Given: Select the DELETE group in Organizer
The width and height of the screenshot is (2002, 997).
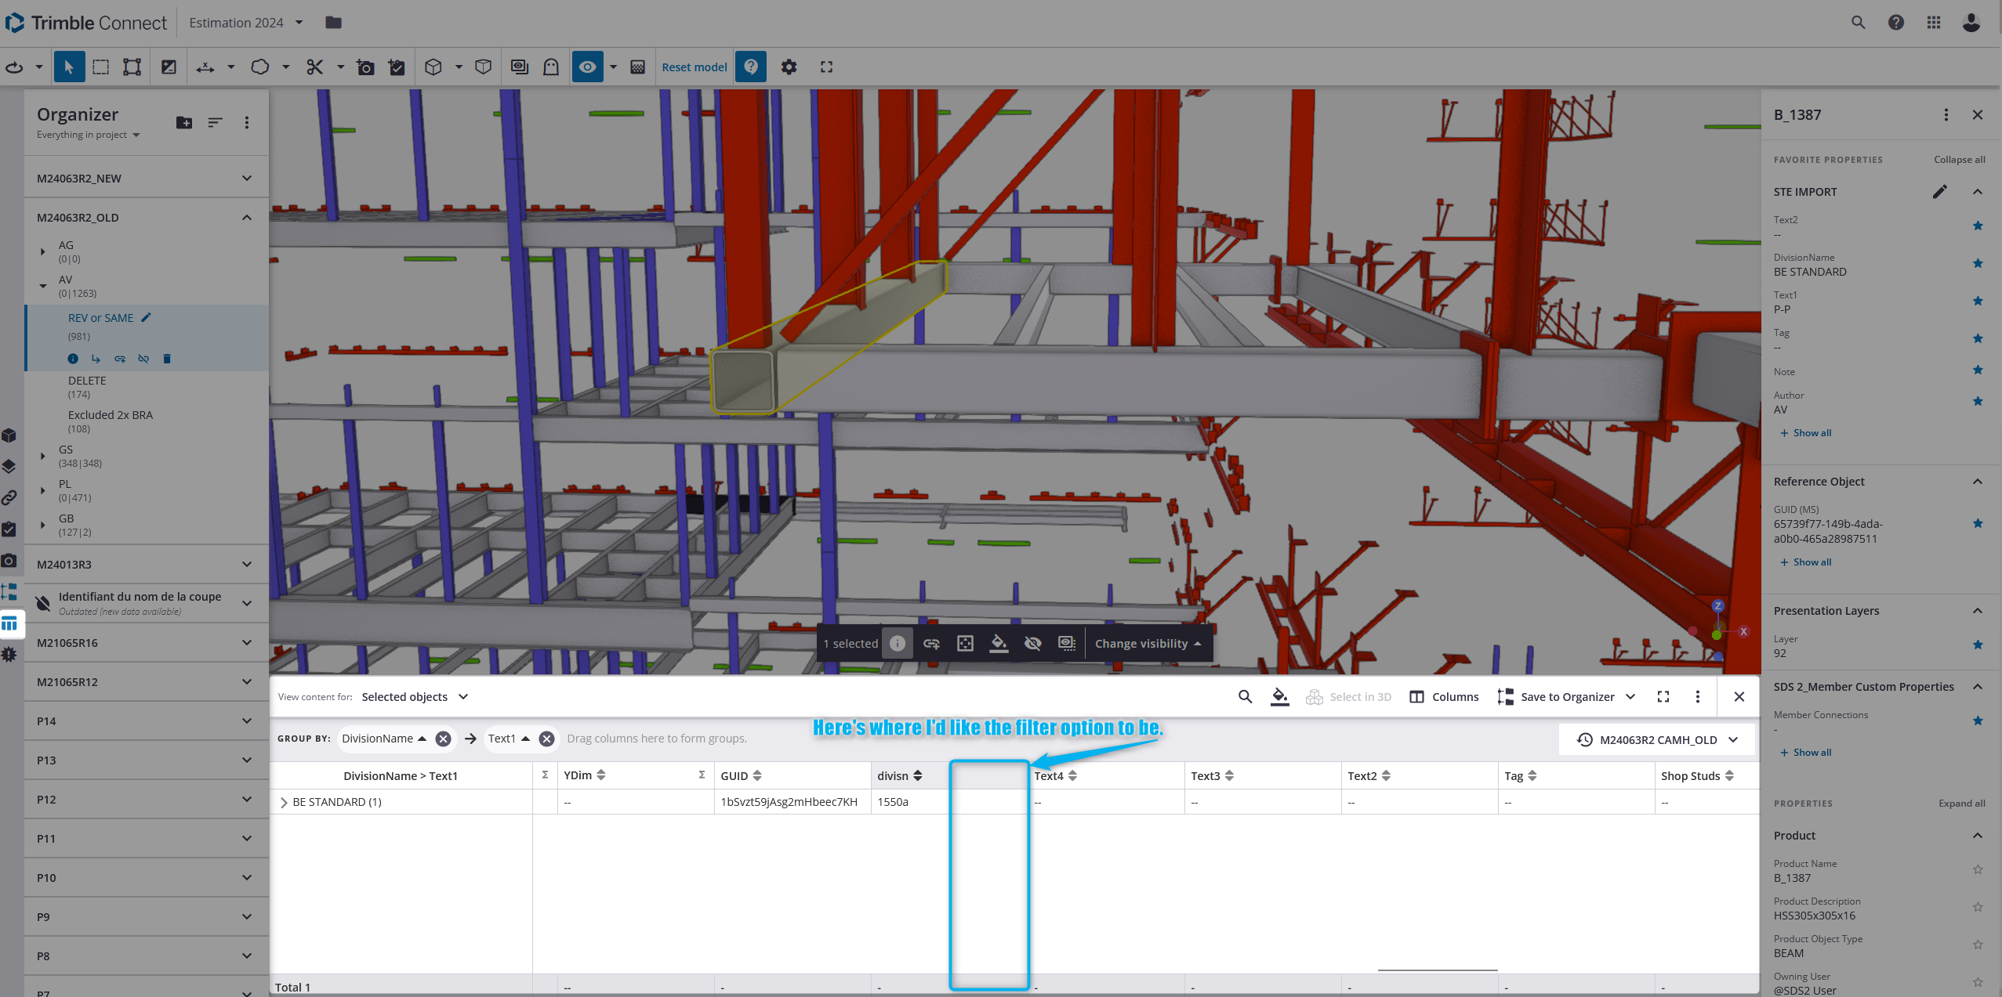Looking at the screenshot, I should 87,381.
